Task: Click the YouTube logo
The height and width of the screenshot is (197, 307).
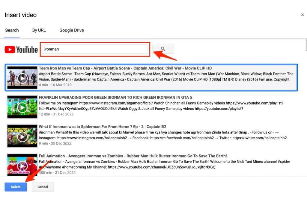Action: click(x=21, y=50)
